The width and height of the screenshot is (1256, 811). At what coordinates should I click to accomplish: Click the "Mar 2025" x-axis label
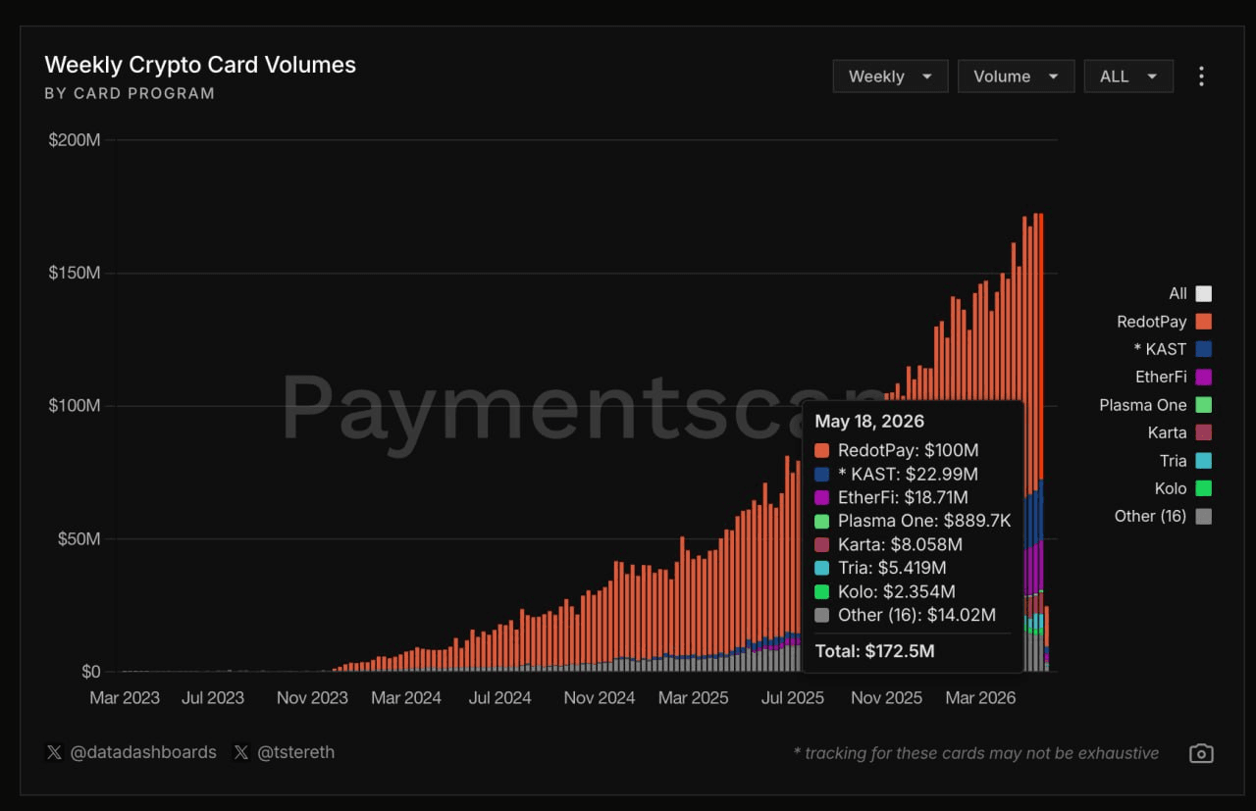click(694, 698)
